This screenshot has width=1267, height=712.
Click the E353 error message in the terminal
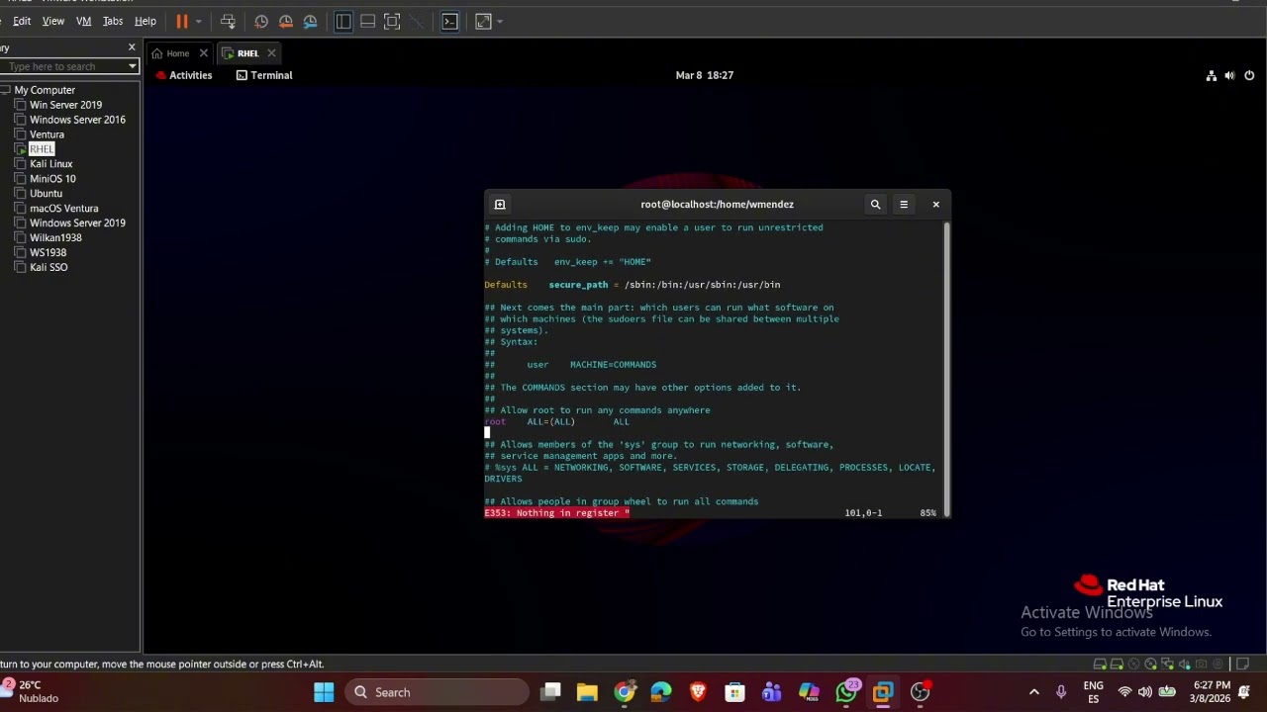557,513
